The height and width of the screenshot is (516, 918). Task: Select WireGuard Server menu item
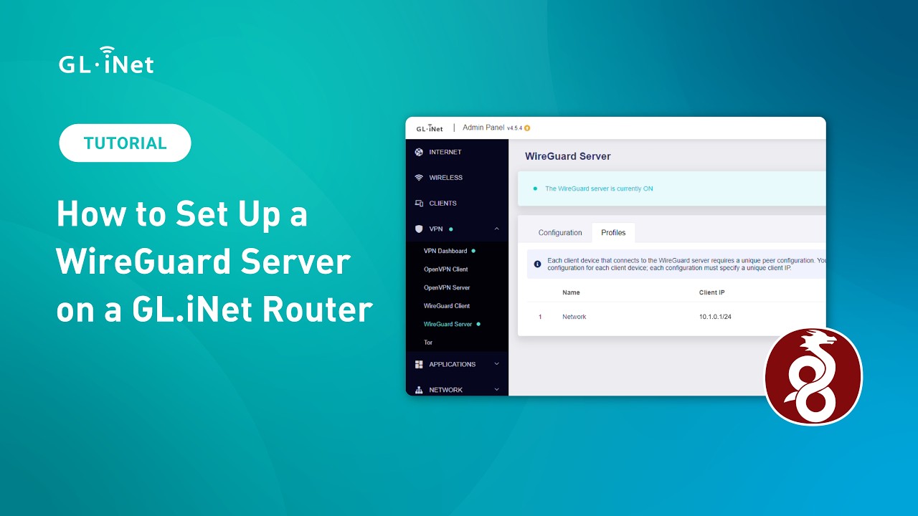448,324
